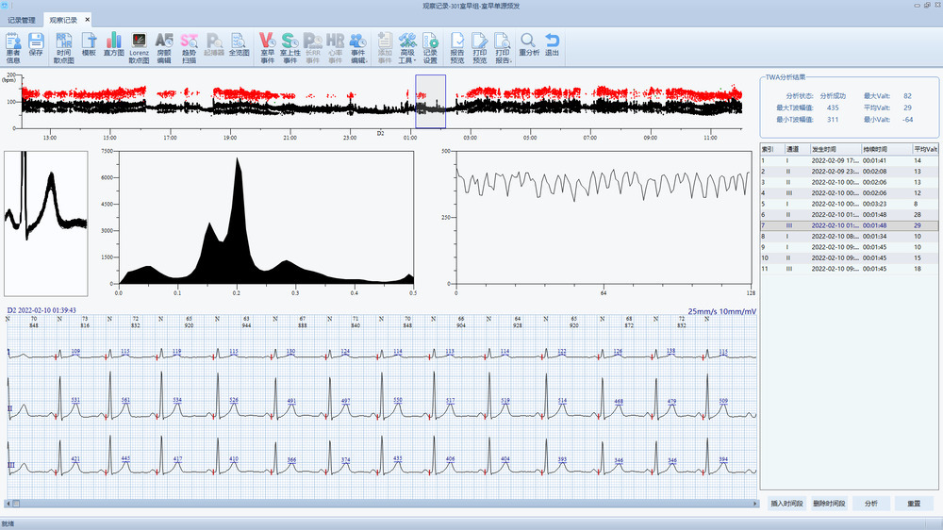Open the 全览图 overview chart
This screenshot has height=530, width=943.
[x=239, y=46]
